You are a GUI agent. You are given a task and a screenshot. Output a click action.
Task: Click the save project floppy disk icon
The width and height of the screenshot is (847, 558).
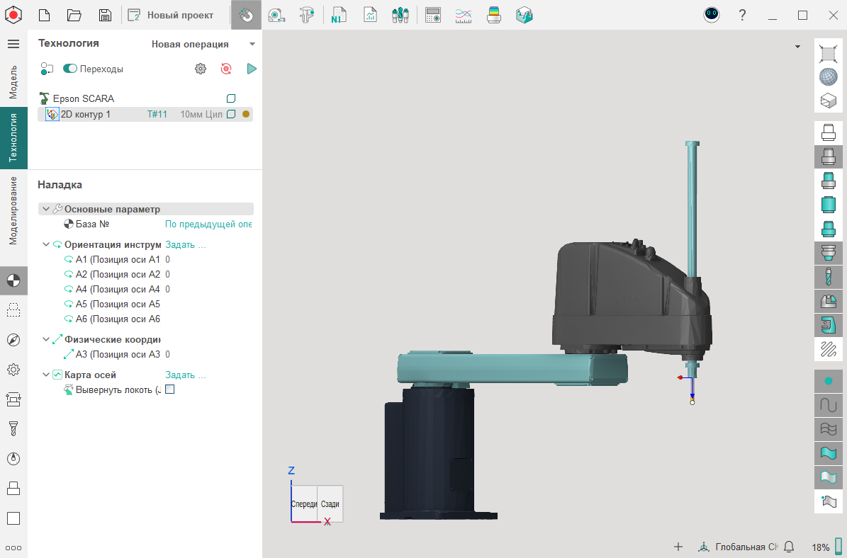pos(105,15)
